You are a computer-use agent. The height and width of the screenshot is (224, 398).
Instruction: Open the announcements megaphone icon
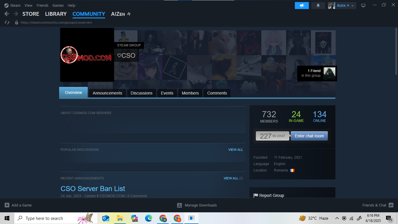click(x=302, y=6)
